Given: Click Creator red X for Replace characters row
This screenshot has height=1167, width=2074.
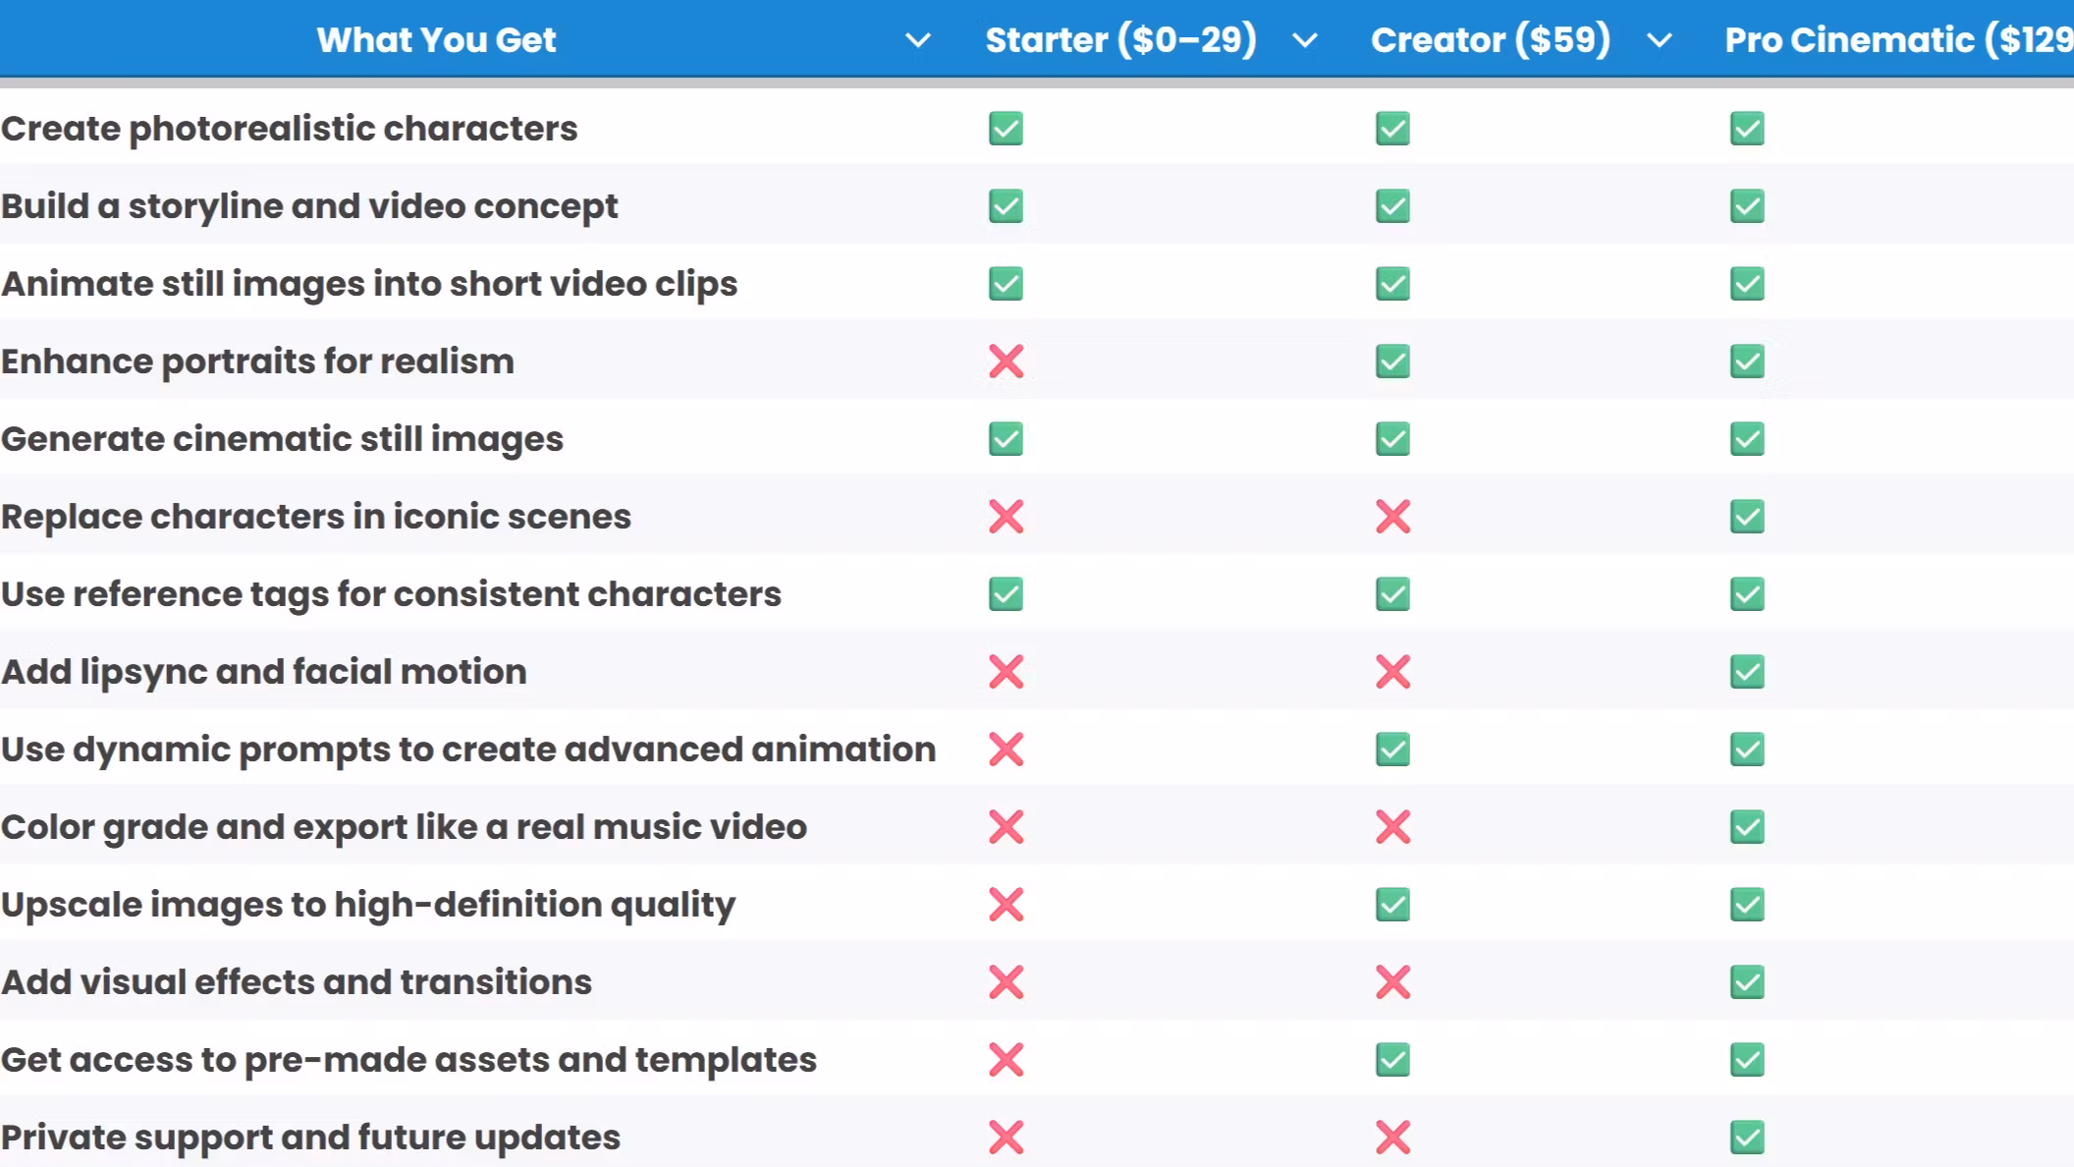Looking at the screenshot, I should pyautogui.click(x=1392, y=517).
